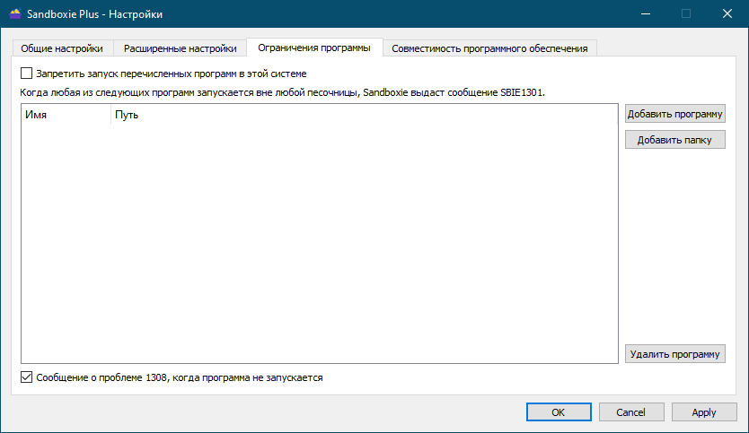The image size is (749, 433).
Task: Minimize the Sandboxie Plus settings window
Action: tap(646, 13)
